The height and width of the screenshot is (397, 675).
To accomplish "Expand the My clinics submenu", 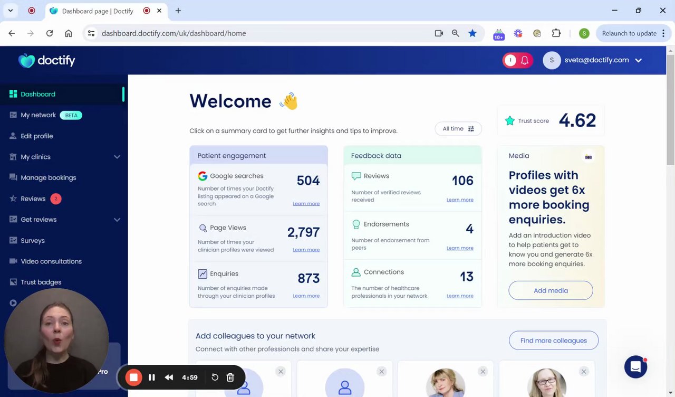I will coord(117,157).
